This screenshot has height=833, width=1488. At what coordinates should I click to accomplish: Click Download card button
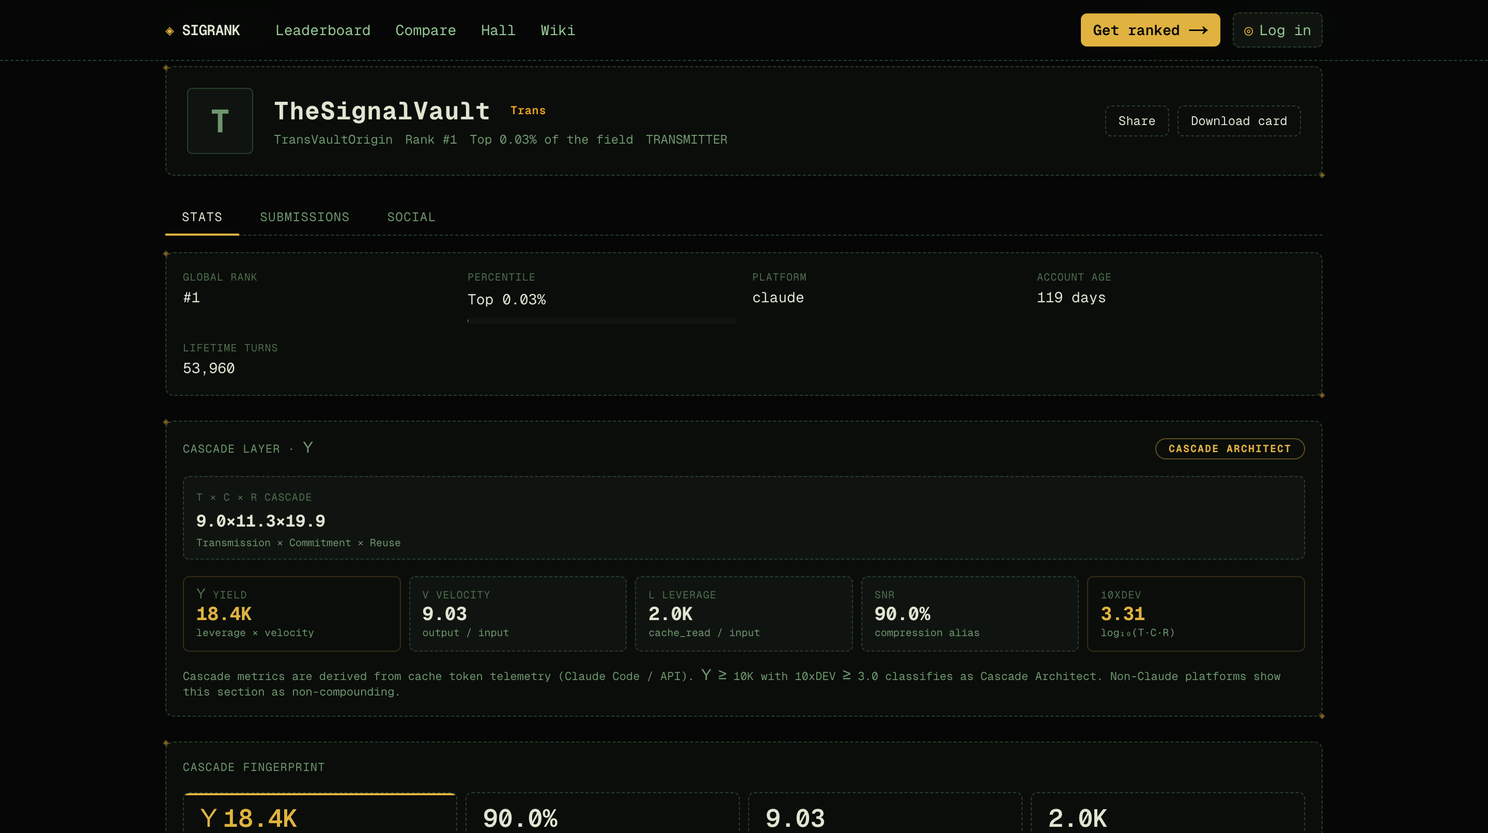[x=1238, y=121]
